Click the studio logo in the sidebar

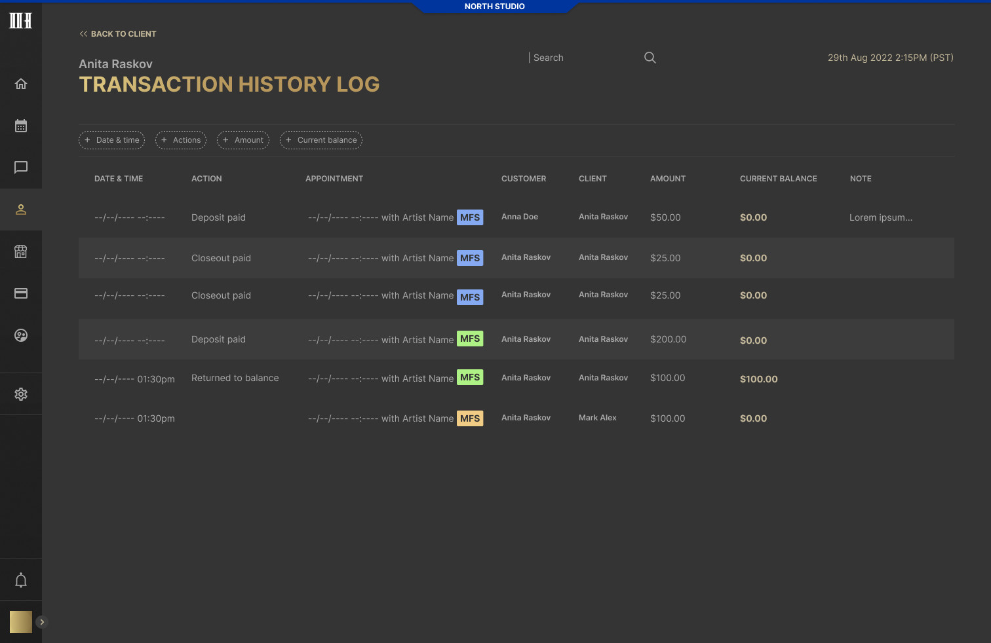coord(20,20)
